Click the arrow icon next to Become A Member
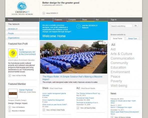This screenshot has width=148, height=118. [10, 111]
